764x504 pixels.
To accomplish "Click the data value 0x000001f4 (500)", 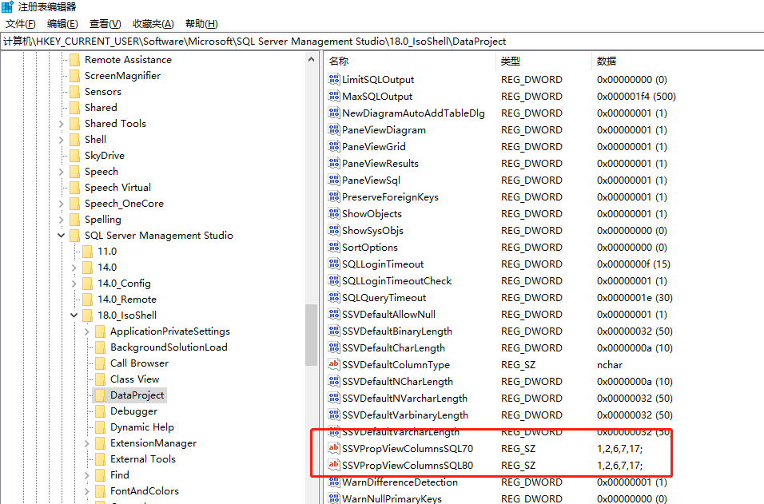I will click(636, 97).
